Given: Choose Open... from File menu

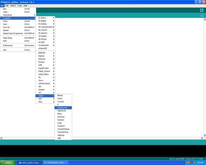Looking at the screenshot, I should (18, 12).
